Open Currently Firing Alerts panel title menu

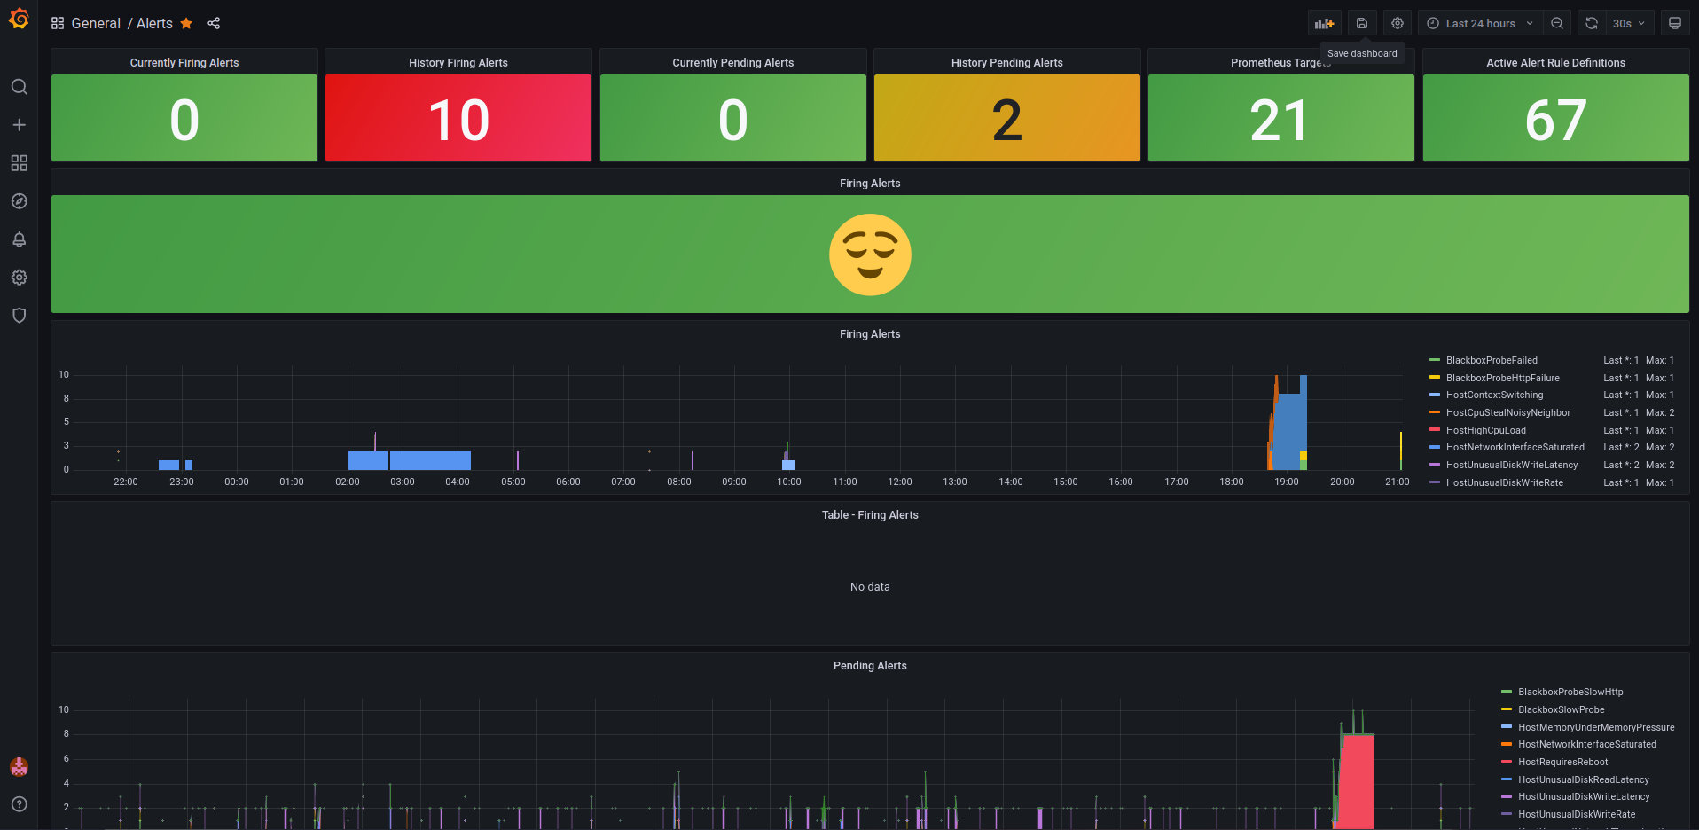pyautogui.click(x=184, y=63)
